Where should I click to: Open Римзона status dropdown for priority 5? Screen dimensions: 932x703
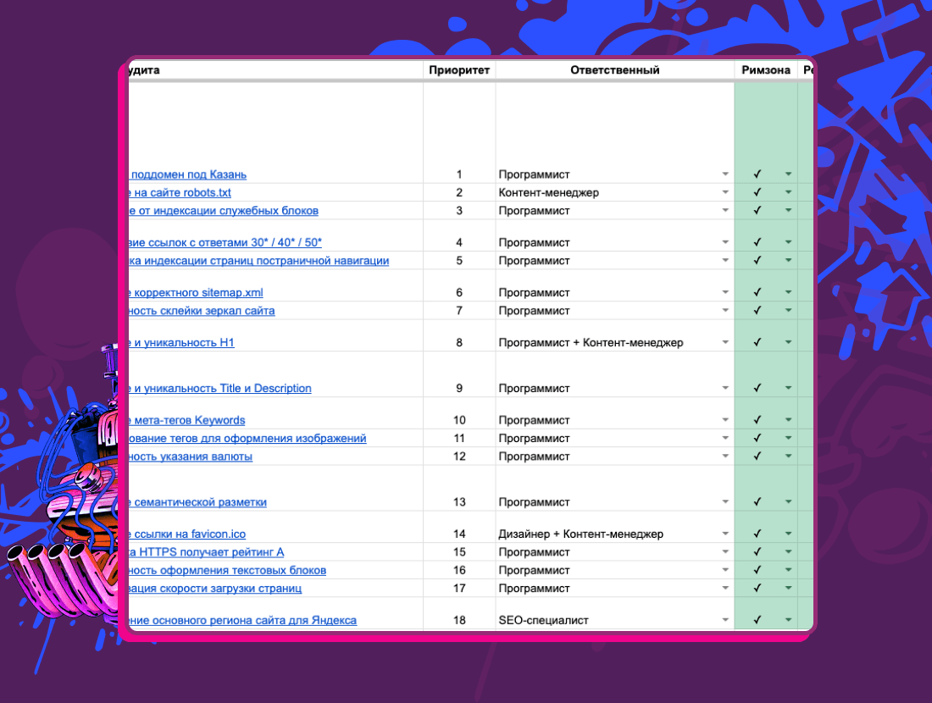coord(788,260)
